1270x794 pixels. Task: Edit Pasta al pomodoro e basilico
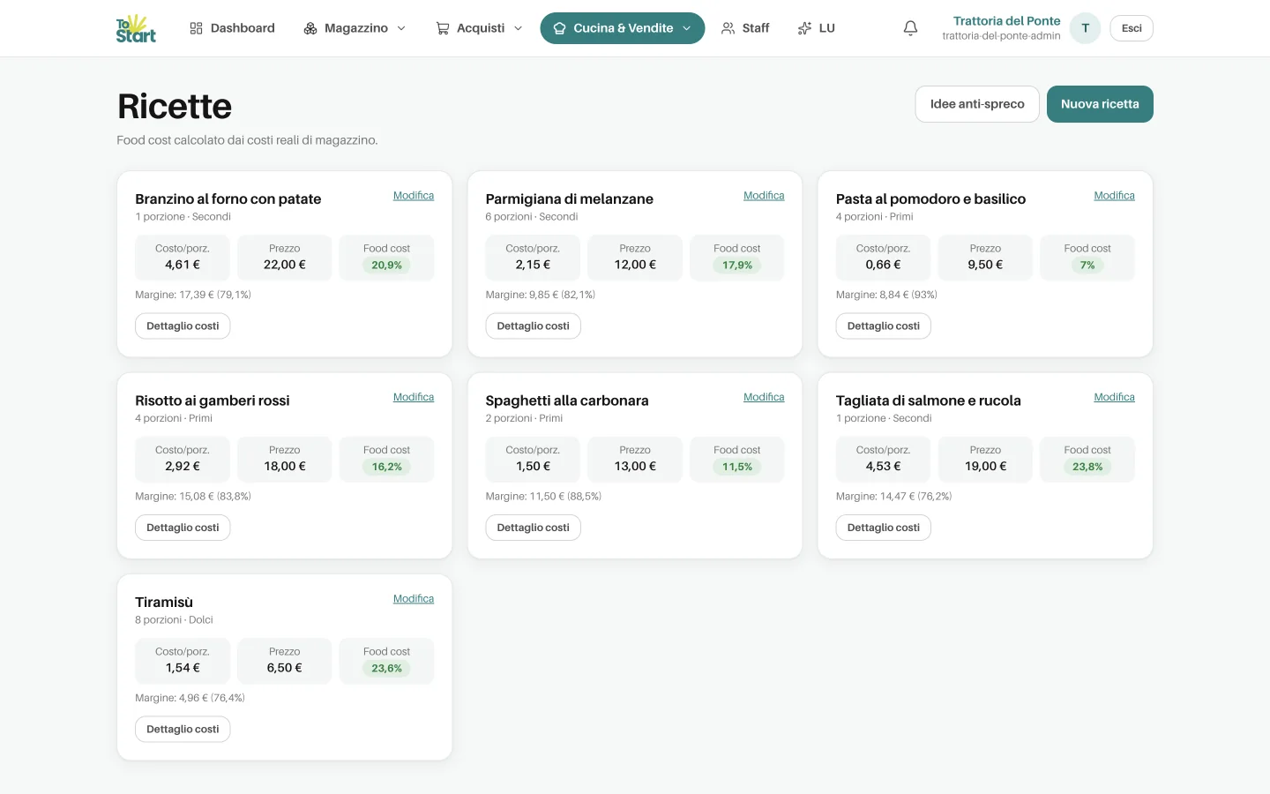[x=1114, y=196]
